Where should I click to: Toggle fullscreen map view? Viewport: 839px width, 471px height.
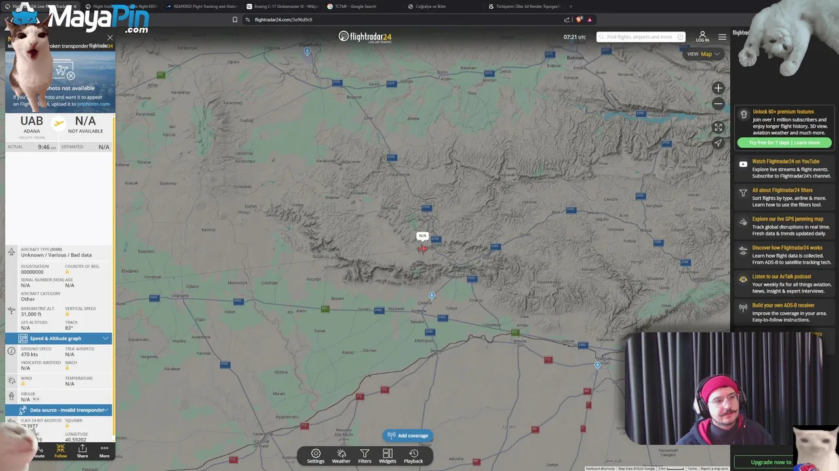pyautogui.click(x=718, y=127)
